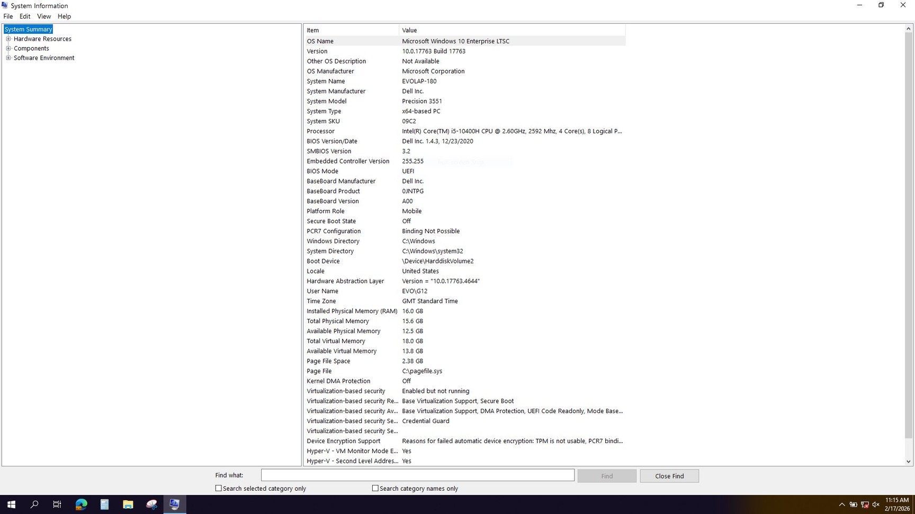Click the Windows Search icon

[x=34, y=504]
